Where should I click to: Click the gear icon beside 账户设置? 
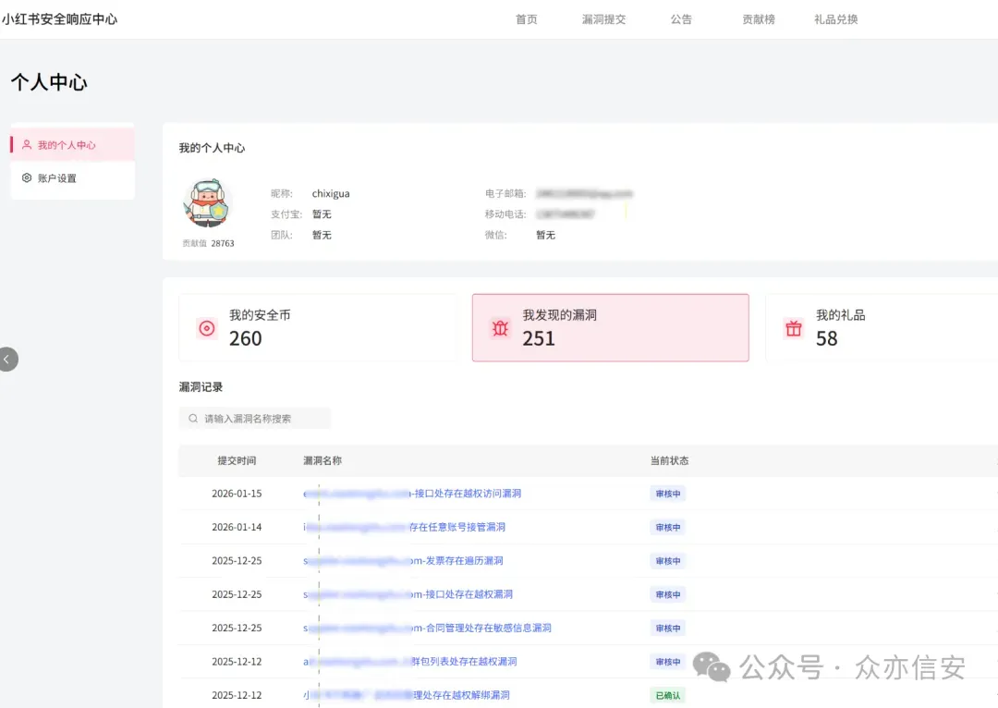pyautogui.click(x=27, y=177)
